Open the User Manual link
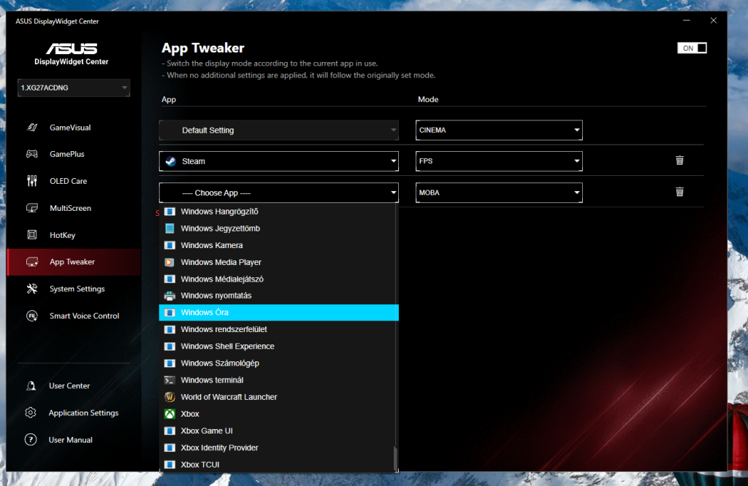 coord(70,440)
